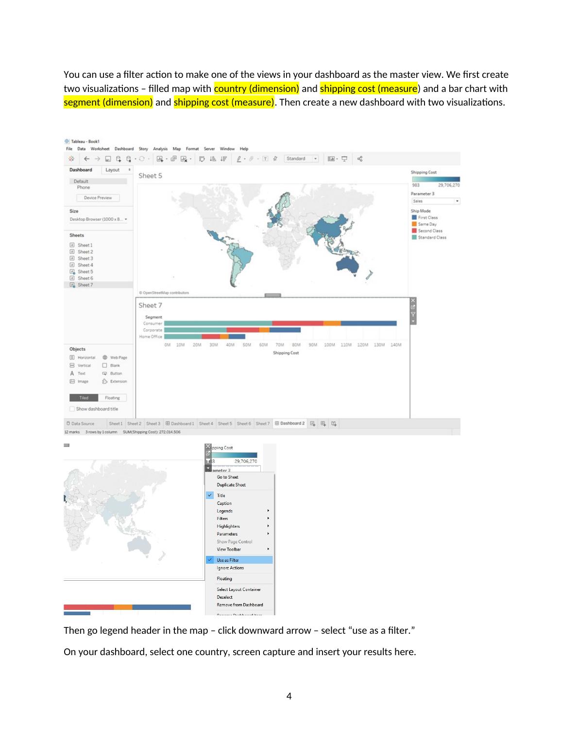Open the Parameter 3 Sales dropdown
This screenshot has height=749, width=578.
point(457,201)
